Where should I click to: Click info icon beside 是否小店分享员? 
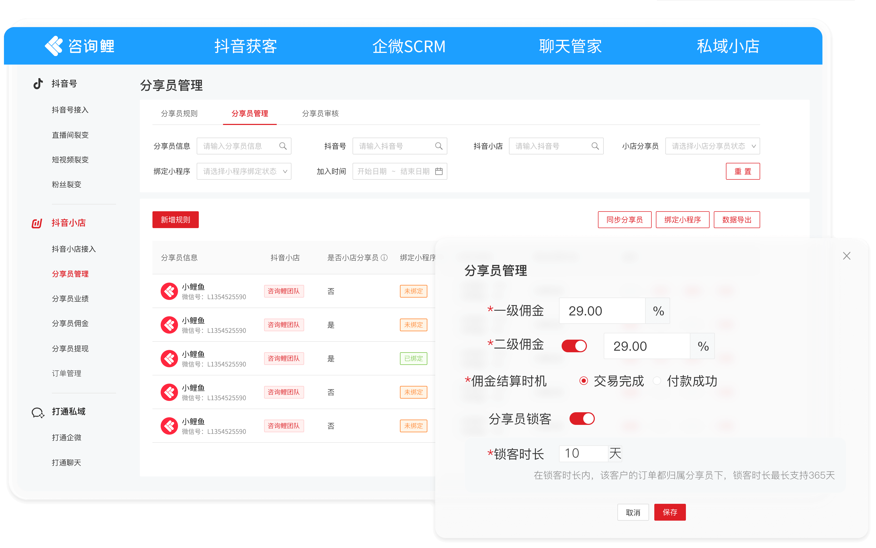pos(384,258)
